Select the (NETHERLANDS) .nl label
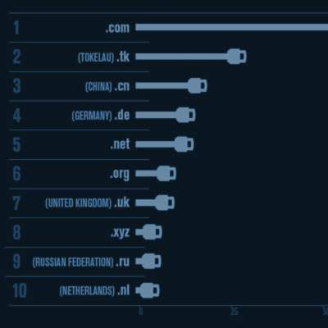 94,290
